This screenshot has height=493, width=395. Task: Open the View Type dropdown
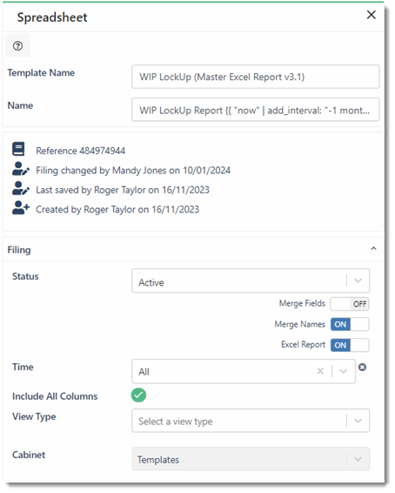(251, 421)
